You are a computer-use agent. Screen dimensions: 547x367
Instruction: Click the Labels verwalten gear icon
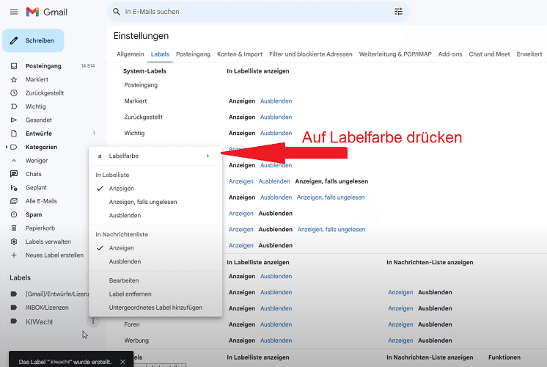coord(14,241)
